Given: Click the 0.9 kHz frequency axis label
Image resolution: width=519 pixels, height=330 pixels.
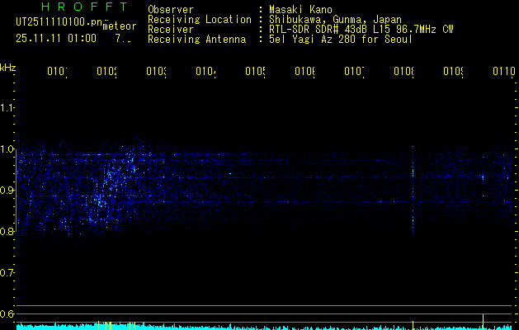Looking at the screenshot, I should (x=7, y=191).
